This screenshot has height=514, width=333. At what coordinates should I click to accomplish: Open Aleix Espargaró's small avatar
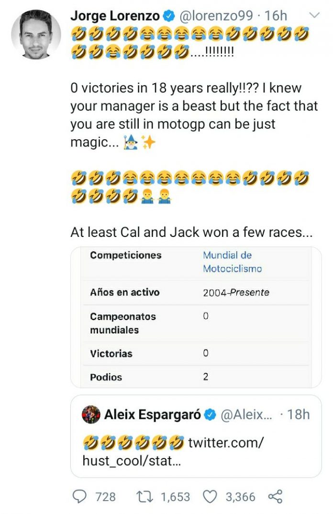[91, 415]
